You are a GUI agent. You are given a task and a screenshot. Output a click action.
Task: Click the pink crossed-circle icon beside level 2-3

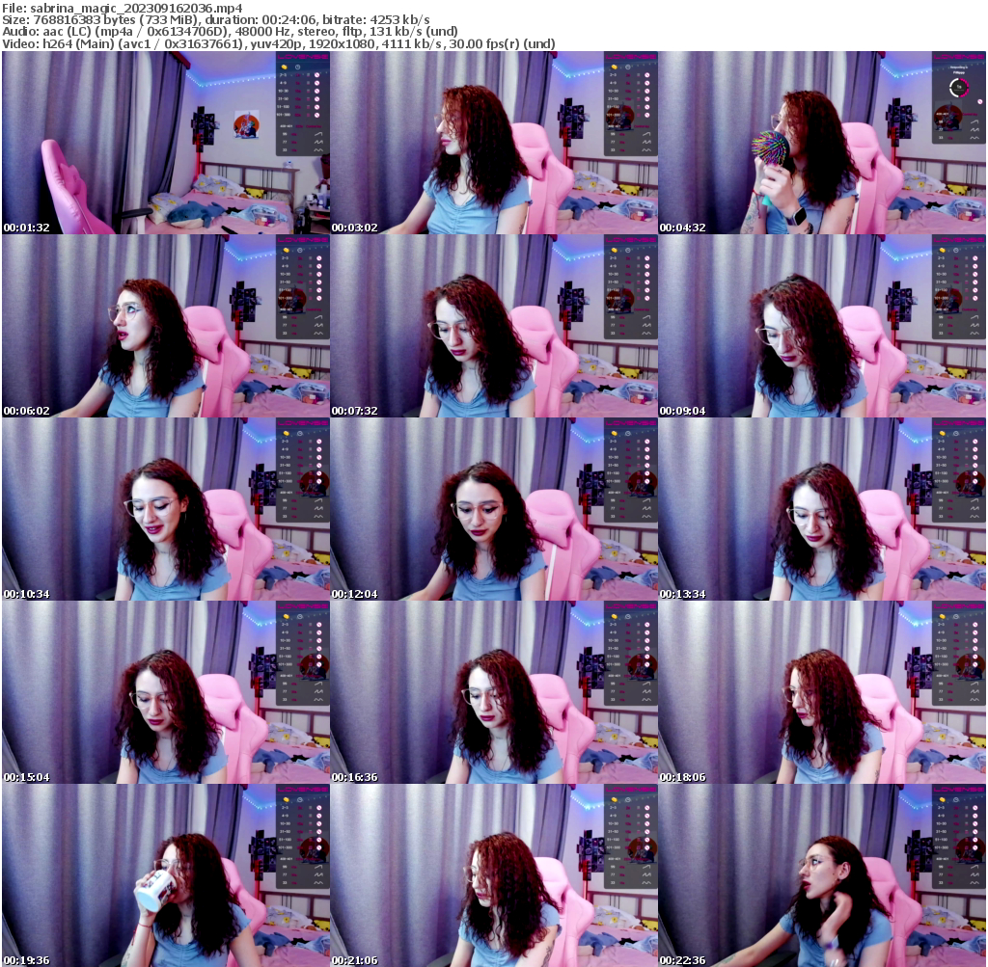point(317,75)
